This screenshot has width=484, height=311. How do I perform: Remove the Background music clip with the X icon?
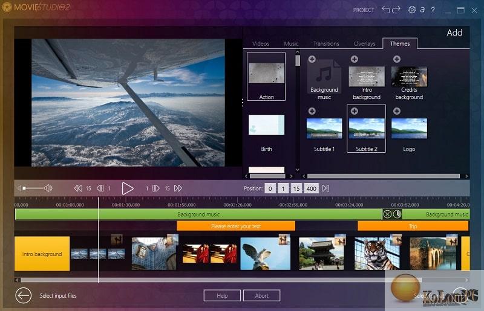(x=387, y=214)
